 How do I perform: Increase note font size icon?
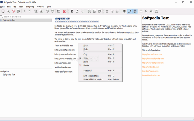click(146, 11)
